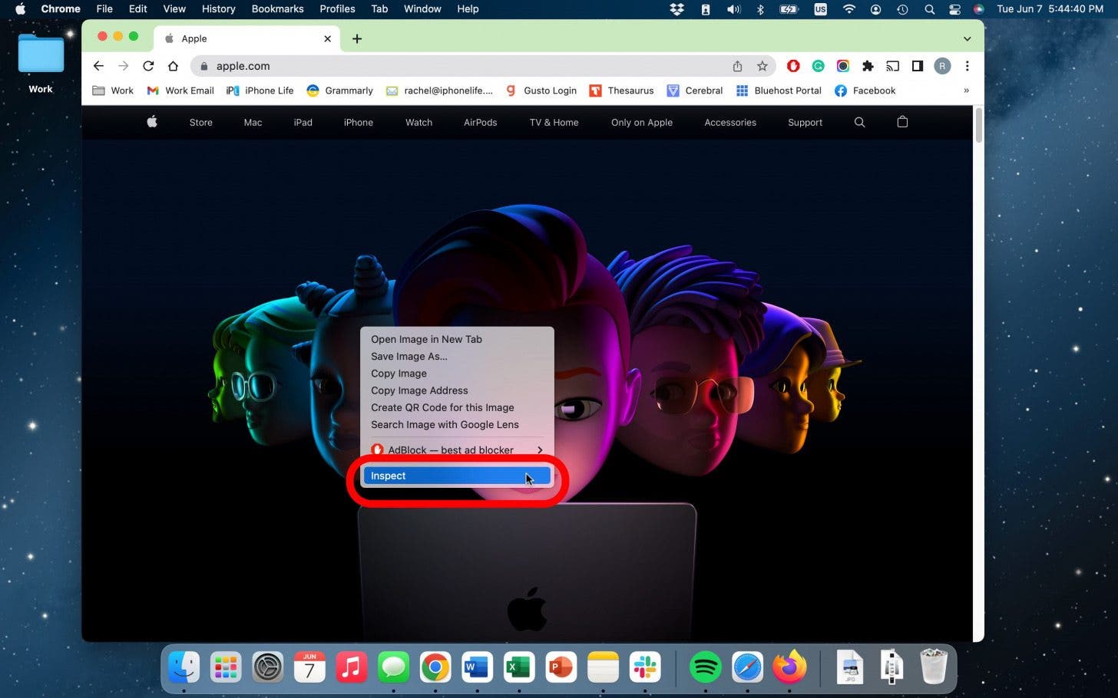The image size is (1118, 698).
Task: Select Inspect in the context menu
Action: coord(457,476)
